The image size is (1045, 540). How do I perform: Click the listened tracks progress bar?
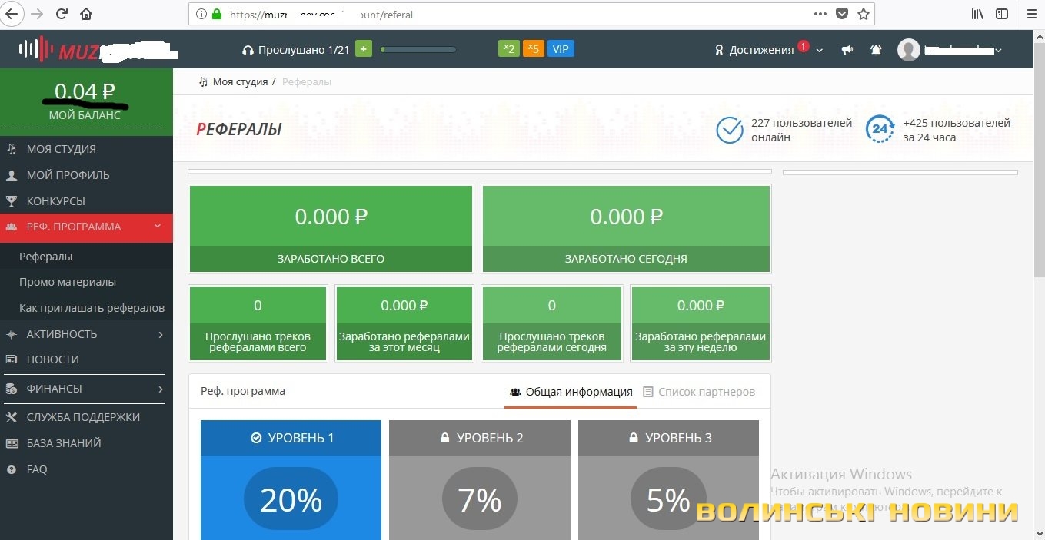[x=418, y=50]
